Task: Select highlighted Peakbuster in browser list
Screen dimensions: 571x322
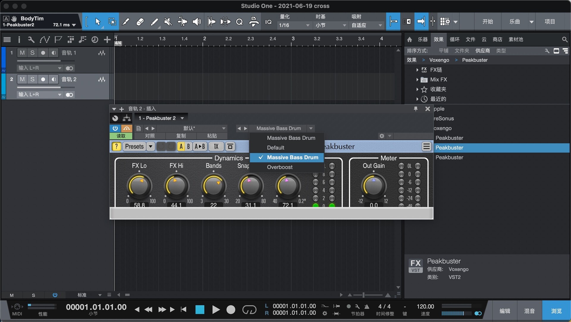Action: point(449,148)
